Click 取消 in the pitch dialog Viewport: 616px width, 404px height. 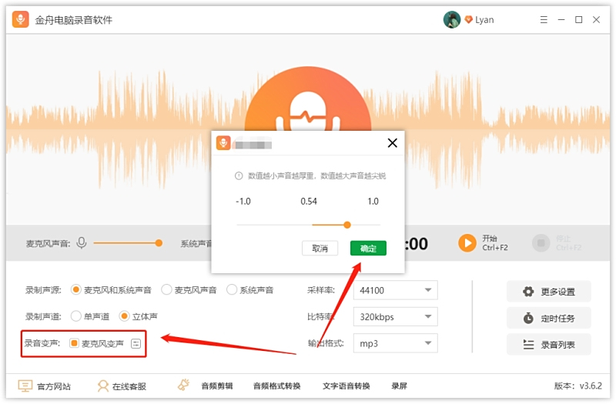point(320,248)
